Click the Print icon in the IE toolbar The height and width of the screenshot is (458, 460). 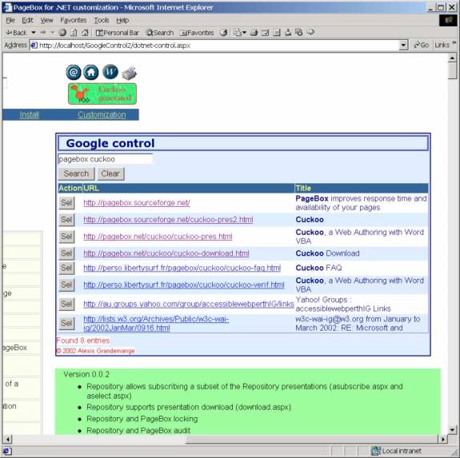[x=254, y=33]
